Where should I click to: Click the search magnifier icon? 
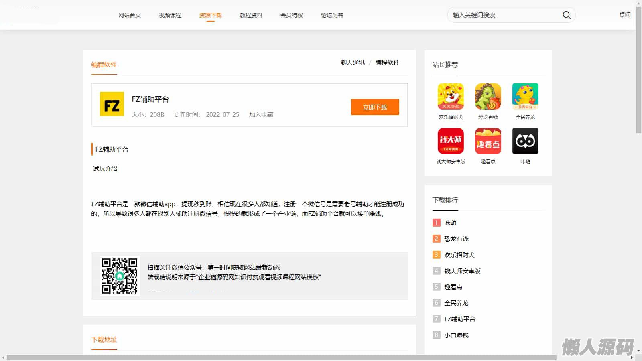pyautogui.click(x=566, y=15)
